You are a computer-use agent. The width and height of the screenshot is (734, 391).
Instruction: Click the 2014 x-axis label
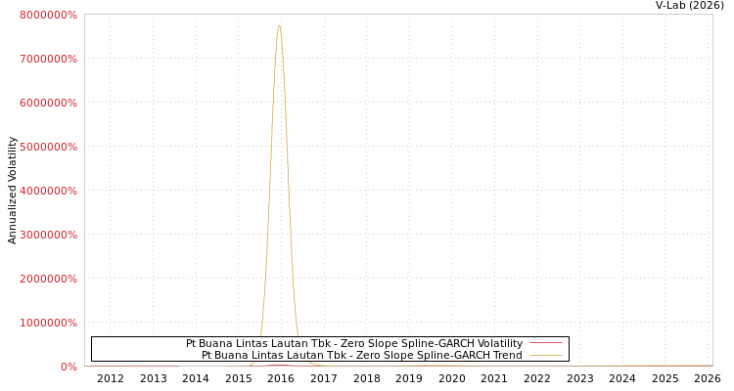click(196, 378)
